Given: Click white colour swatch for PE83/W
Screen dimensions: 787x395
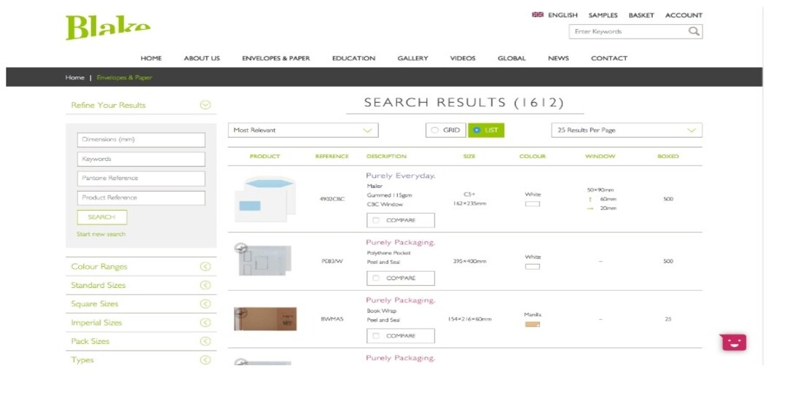Looking at the screenshot, I should tap(533, 267).
